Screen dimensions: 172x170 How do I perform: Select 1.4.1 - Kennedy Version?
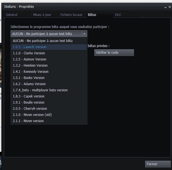tap(49, 72)
